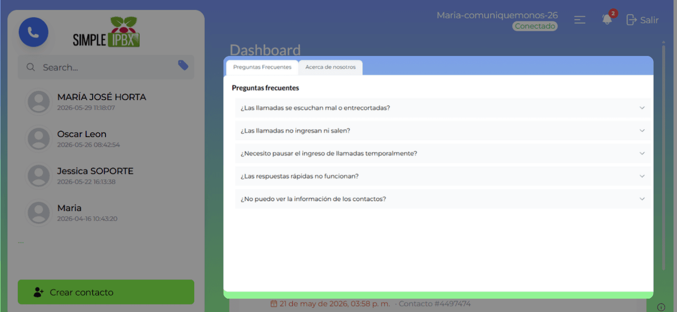The height and width of the screenshot is (312, 677).
Task: Click MARÍA JOSÉ HORTA's avatar
Action: [x=39, y=102]
